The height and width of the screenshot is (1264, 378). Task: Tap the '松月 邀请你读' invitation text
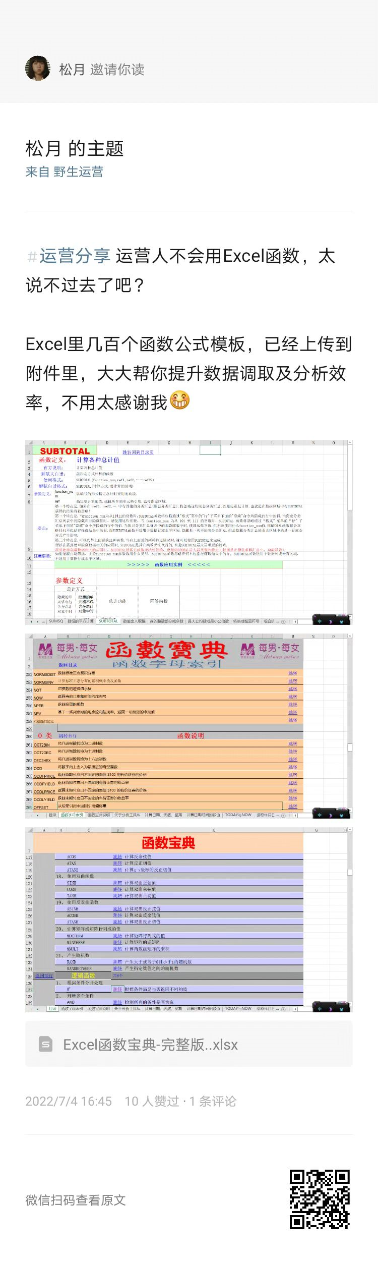(101, 70)
